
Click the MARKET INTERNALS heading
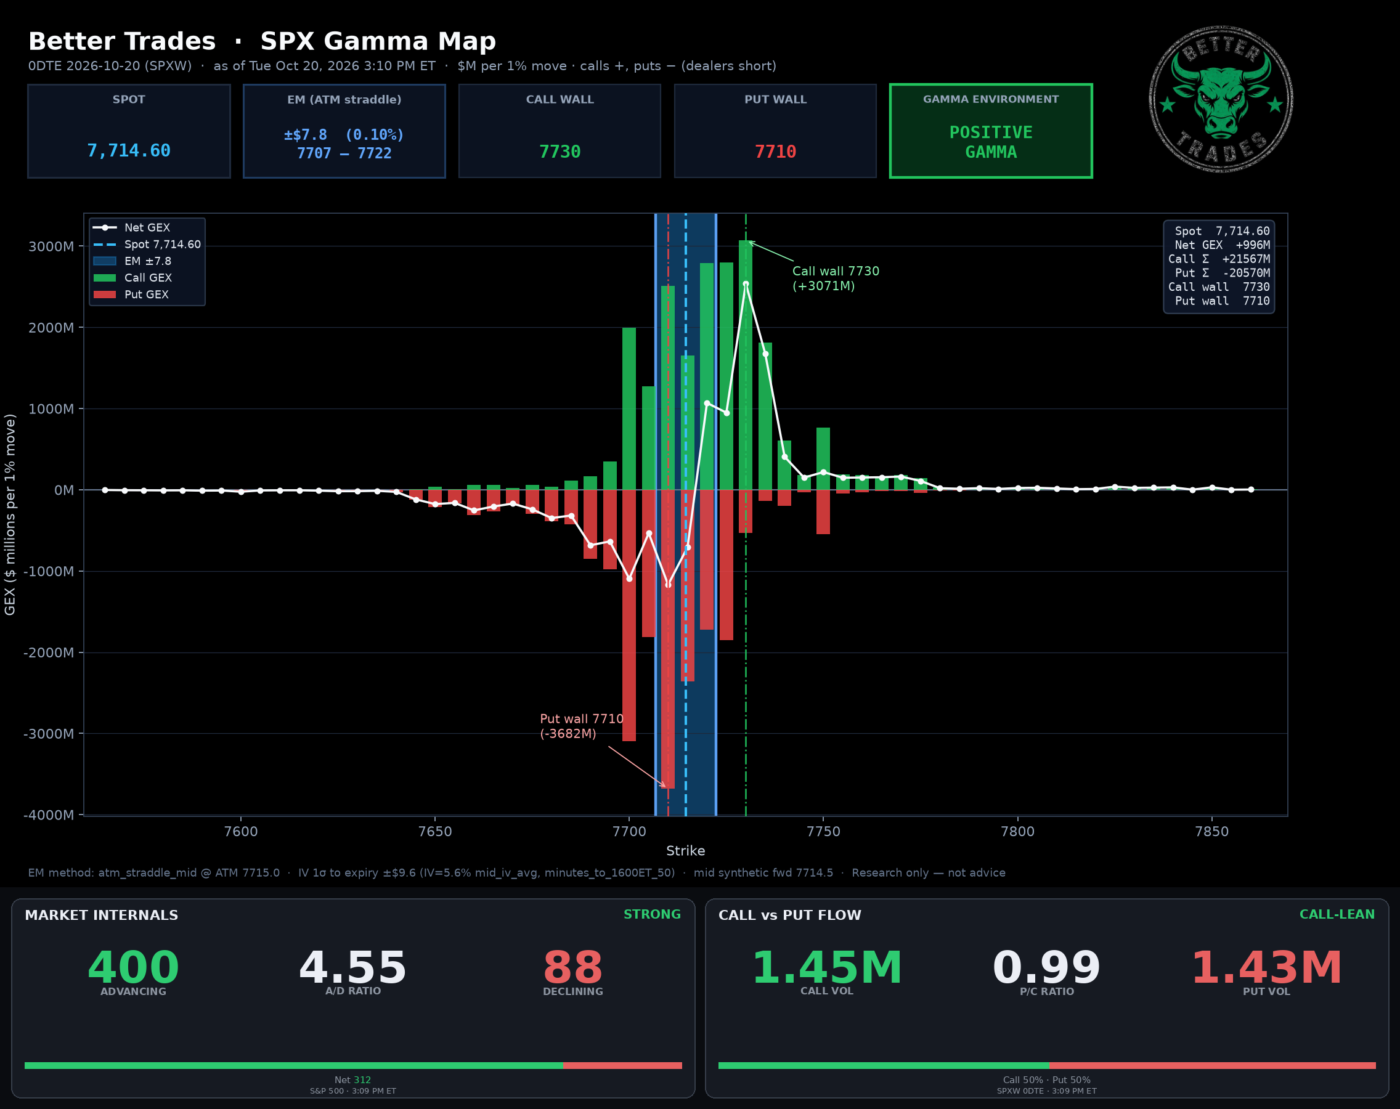[x=101, y=916]
